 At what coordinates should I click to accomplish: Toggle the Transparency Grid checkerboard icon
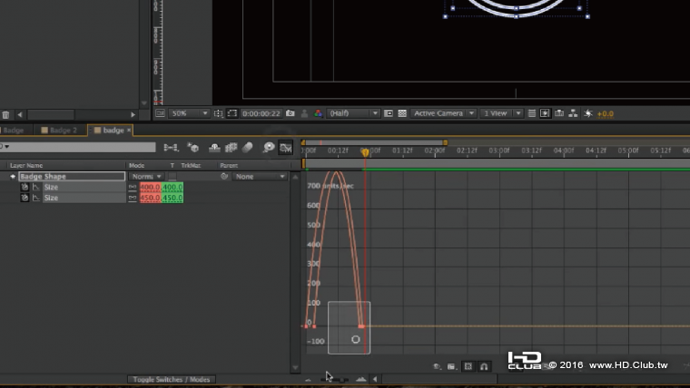[402, 113]
